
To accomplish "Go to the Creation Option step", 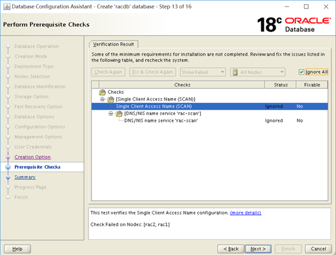I will point(33,157).
